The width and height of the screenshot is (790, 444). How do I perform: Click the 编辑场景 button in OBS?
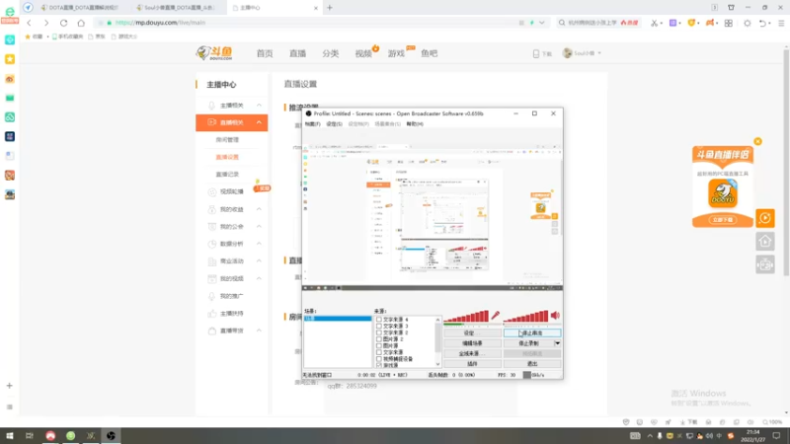pos(472,343)
